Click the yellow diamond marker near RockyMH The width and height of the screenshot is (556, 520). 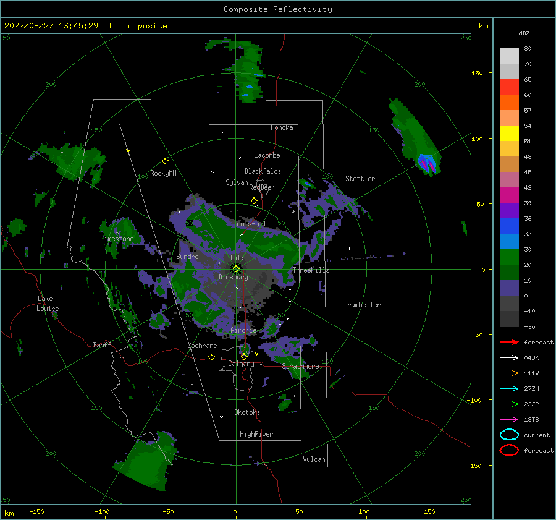165,161
